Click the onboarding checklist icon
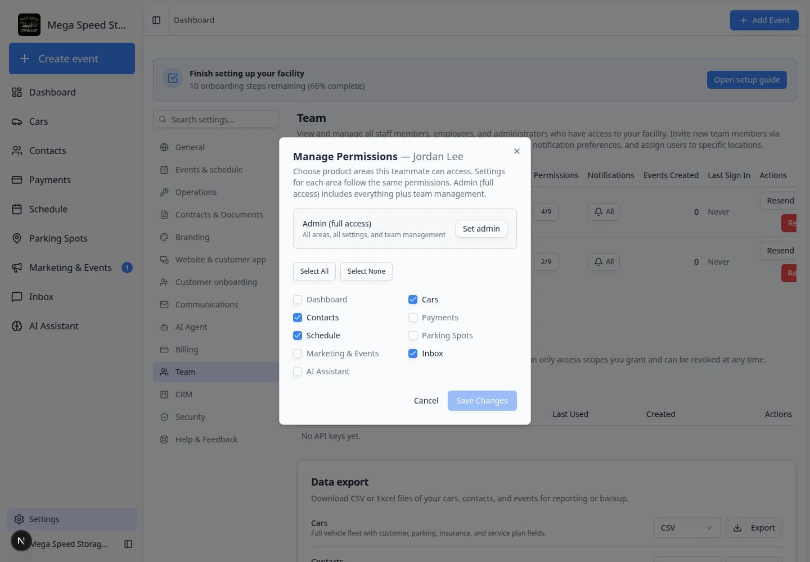The image size is (810, 562). coord(173,79)
